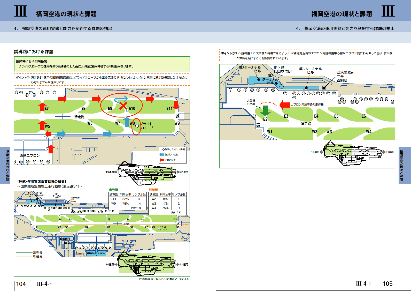Click 到着機 legend entry with orange line
Viewport: 411px width, 291px height.
click(x=29, y=257)
